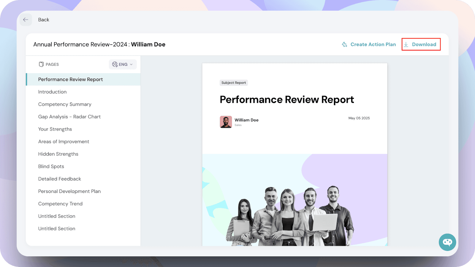Click the Back text label
Image resolution: width=475 pixels, height=267 pixels.
44,20
